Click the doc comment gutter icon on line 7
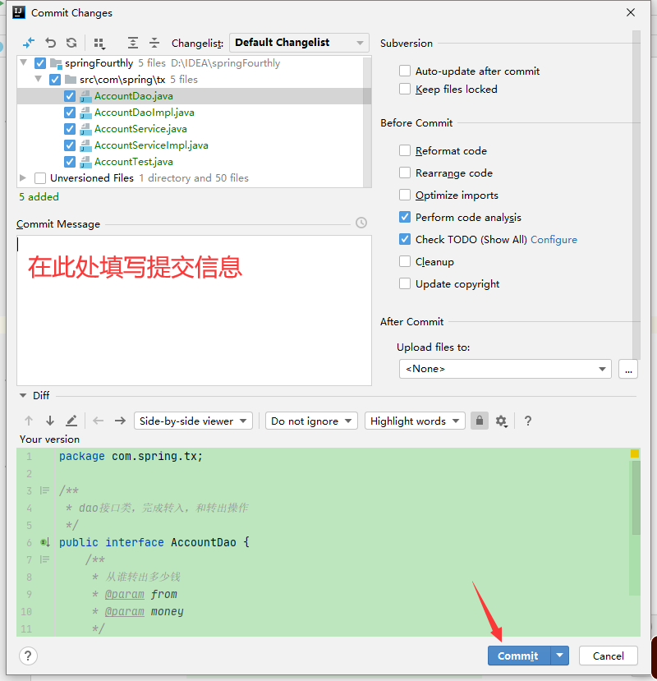The image size is (657, 681). 44,559
